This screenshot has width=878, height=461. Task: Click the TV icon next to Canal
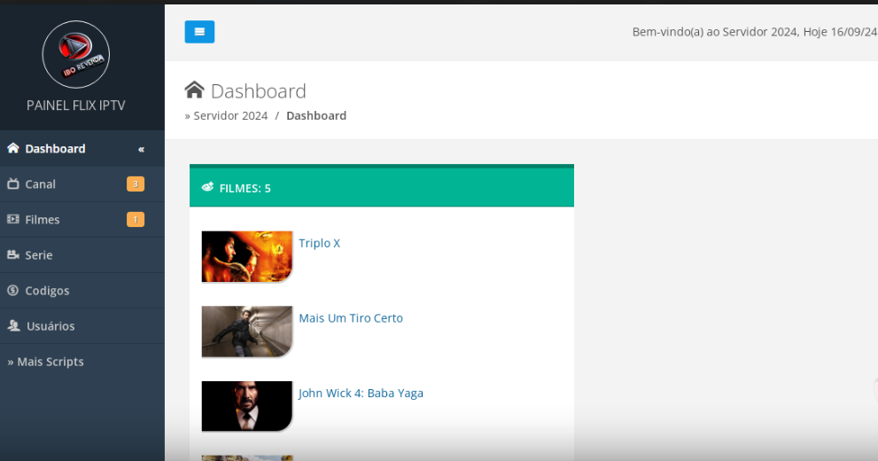(13, 184)
